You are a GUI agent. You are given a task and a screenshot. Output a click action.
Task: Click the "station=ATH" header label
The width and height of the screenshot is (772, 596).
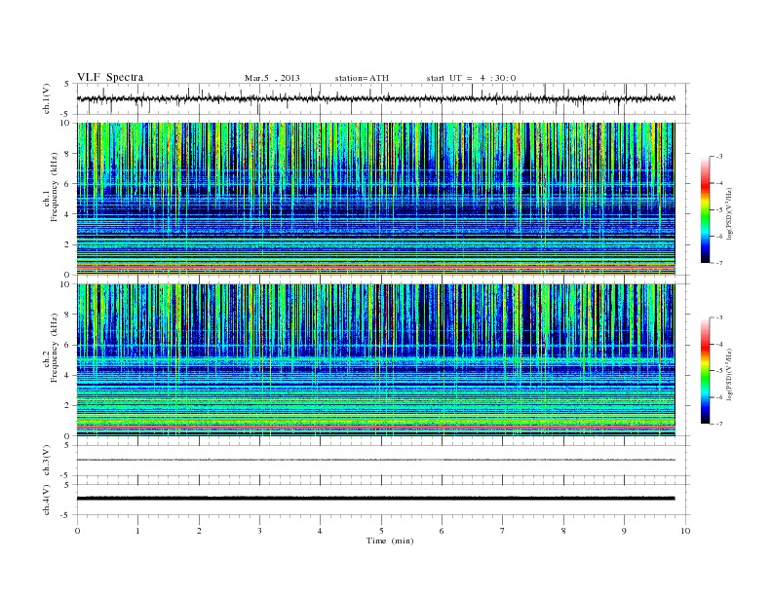coord(362,78)
